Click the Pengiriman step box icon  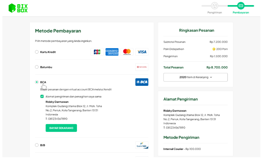coord(214,6)
